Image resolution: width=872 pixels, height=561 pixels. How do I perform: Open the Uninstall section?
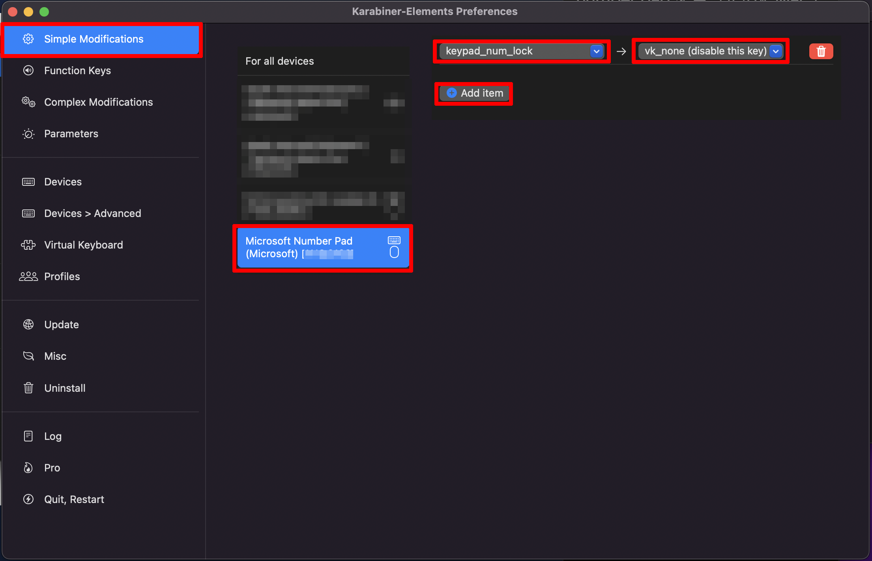pyautogui.click(x=102, y=388)
